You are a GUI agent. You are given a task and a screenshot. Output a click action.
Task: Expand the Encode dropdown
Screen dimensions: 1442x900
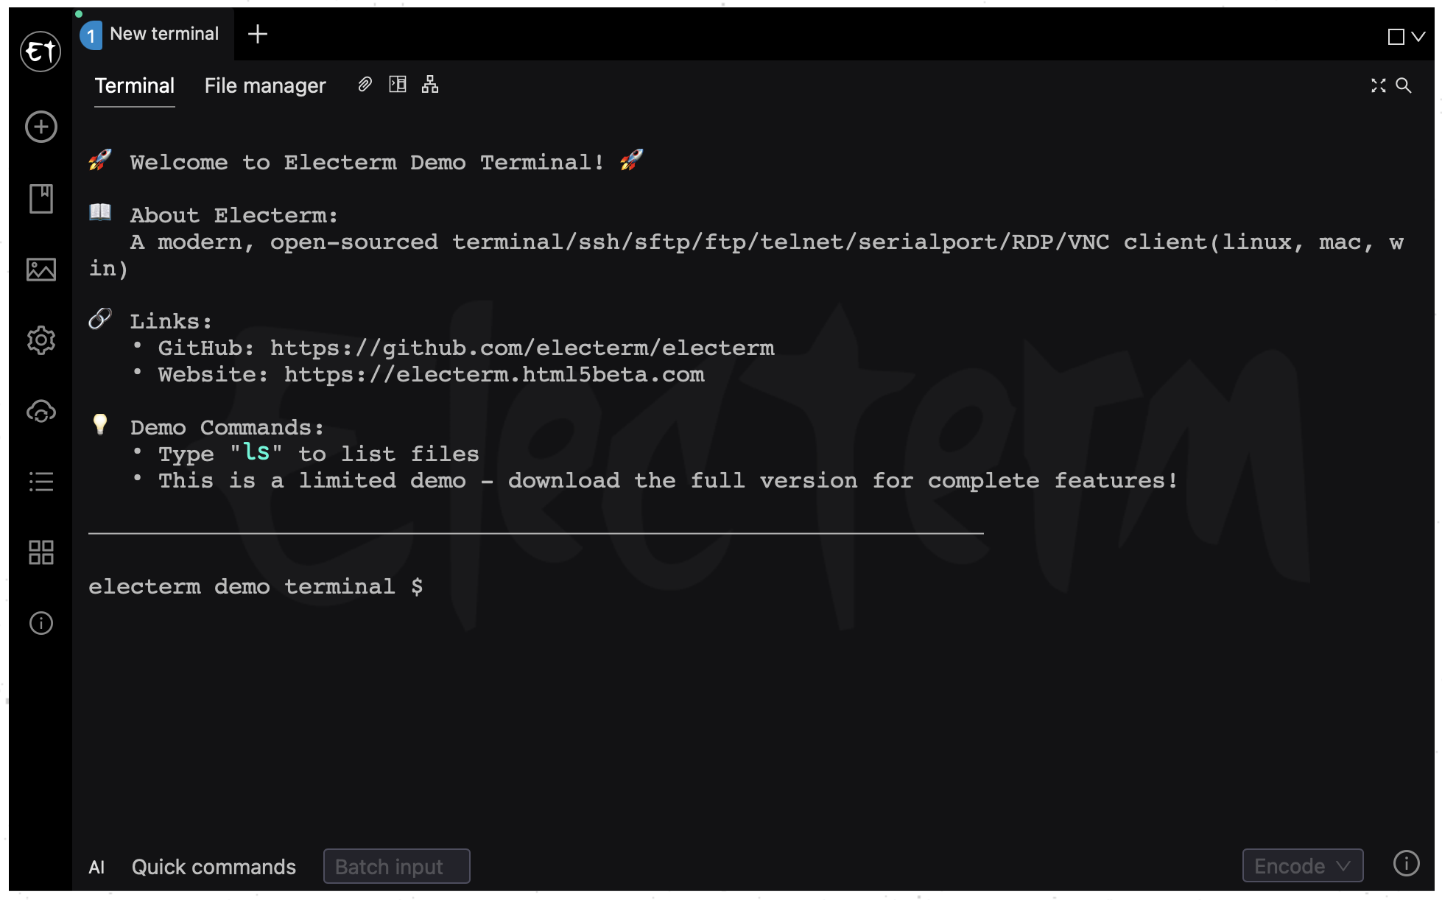pyautogui.click(x=1303, y=866)
